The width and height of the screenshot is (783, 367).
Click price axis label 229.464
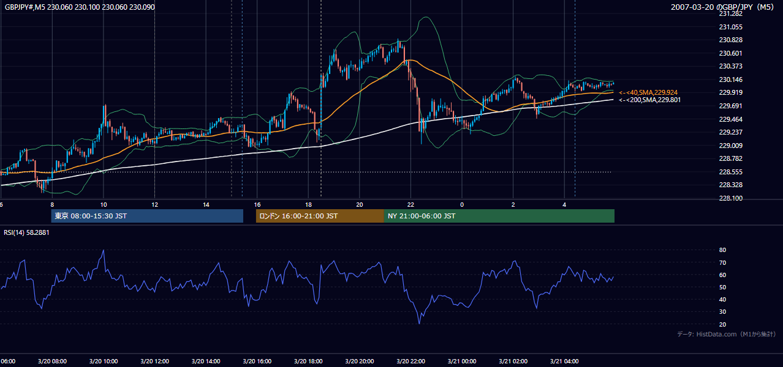[x=731, y=119]
